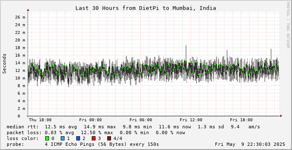Click the timestamp Fri May 9 22:30:03 2025
292x150 pixels.
[250, 144]
